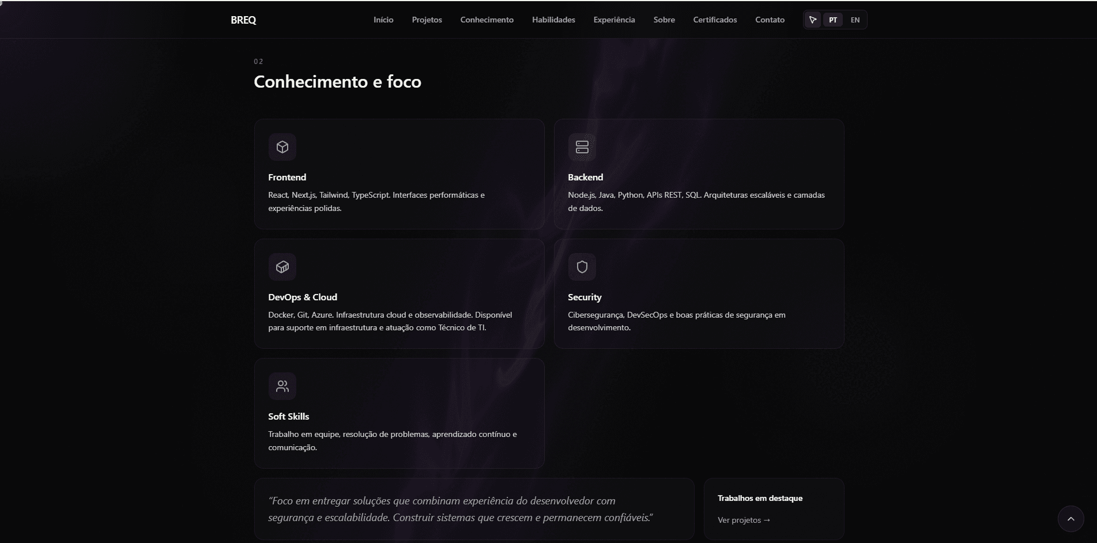Screen dimensions: 1097x543
Task: Open the Certificados nav link
Action: [x=715, y=20]
